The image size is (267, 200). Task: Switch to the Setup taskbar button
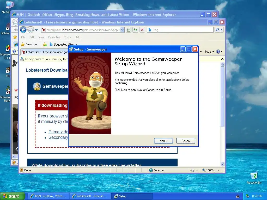[x=132, y=196]
